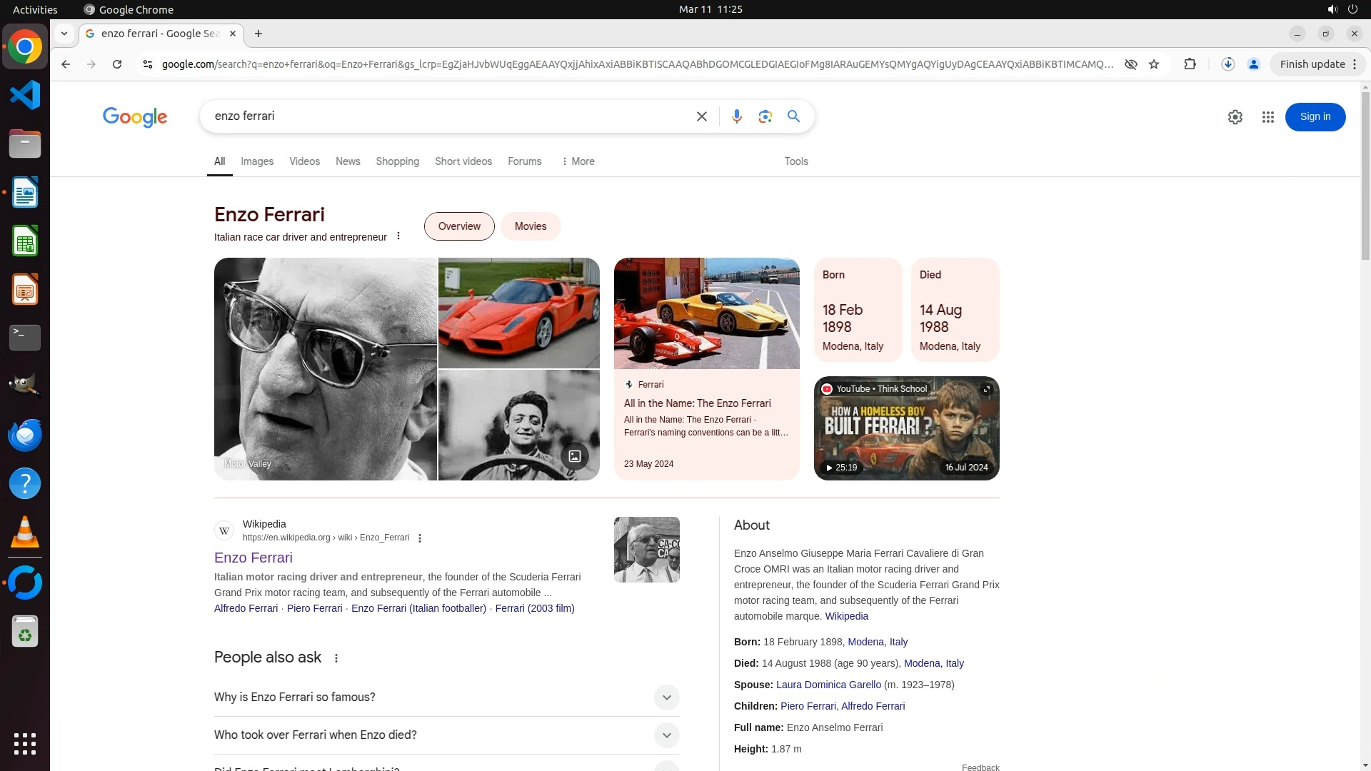Click the Sign in button
1371x771 pixels.
1315,117
